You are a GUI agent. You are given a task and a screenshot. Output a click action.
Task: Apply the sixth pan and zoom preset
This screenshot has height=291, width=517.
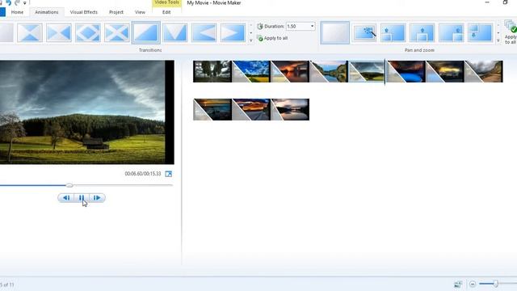point(480,32)
